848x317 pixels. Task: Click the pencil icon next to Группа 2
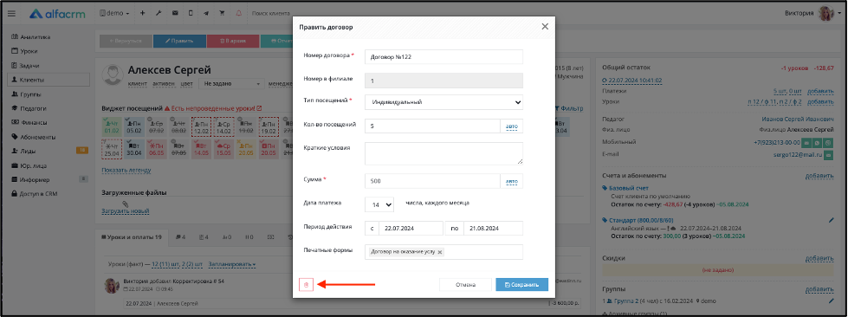click(832, 301)
